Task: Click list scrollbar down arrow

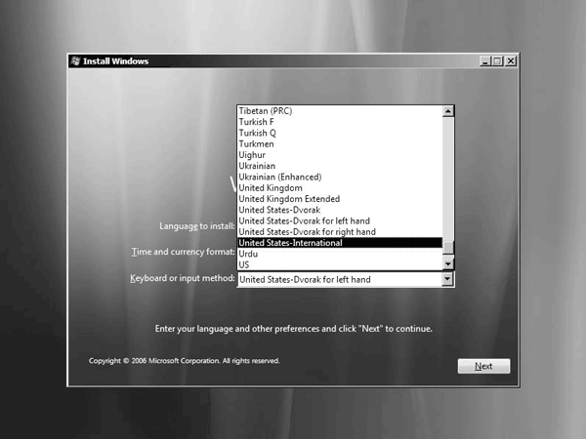Action: [x=448, y=264]
